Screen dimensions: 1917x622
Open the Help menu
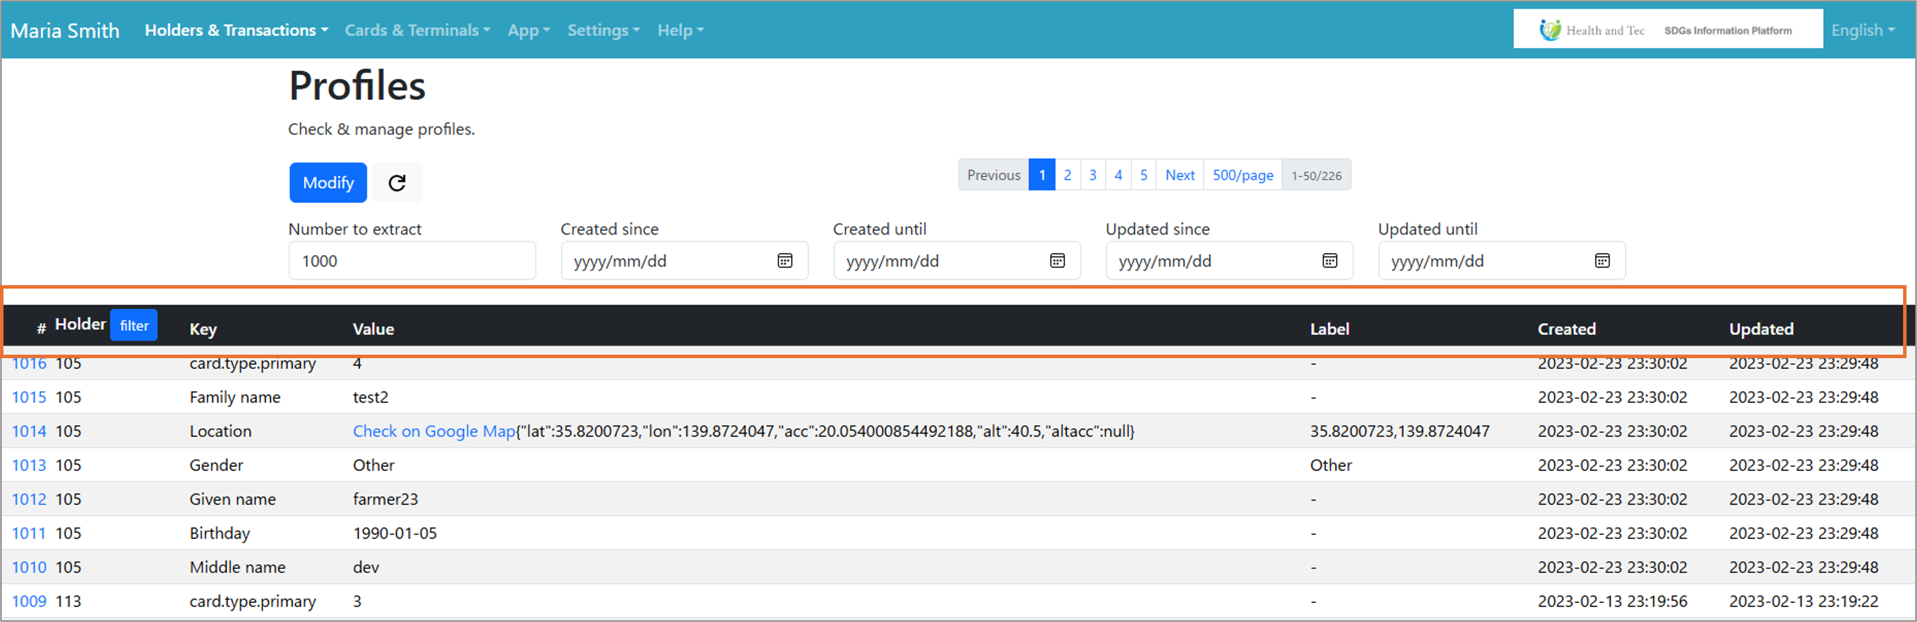(x=679, y=30)
